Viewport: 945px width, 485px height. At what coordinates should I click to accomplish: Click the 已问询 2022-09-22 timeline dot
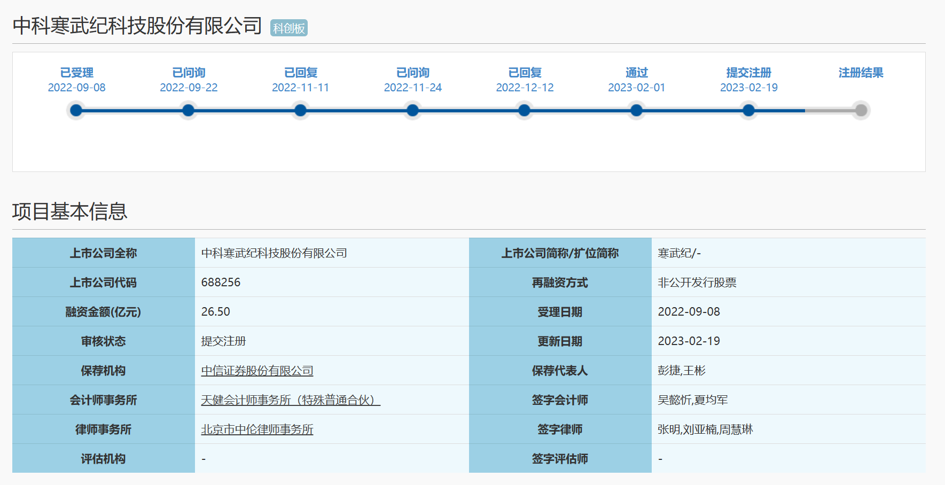pyautogui.click(x=189, y=110)
